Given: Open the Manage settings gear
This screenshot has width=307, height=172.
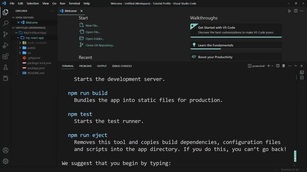Looking at the screenshot, I should [x=5, y=161].
